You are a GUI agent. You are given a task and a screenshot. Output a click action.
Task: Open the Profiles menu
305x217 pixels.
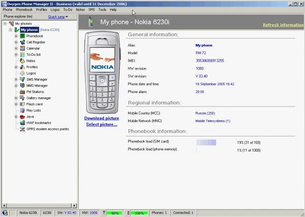tap(42, 10)
